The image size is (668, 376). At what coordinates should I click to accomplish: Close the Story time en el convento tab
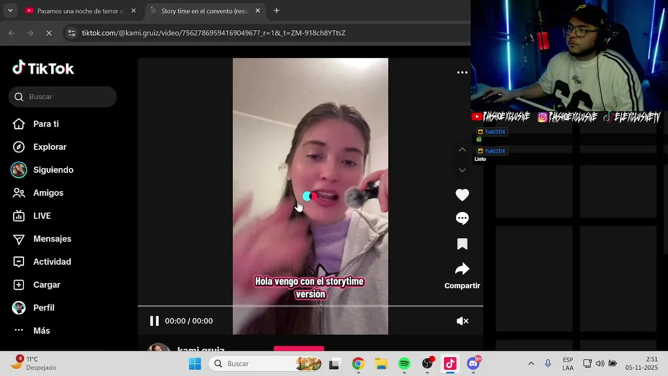[x=258, y=10]
